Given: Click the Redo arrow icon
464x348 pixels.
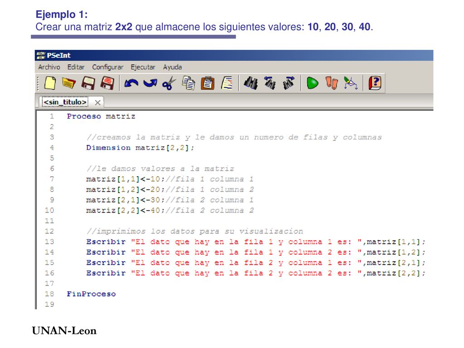Looking at the screenshot, I should click(150, 83).
